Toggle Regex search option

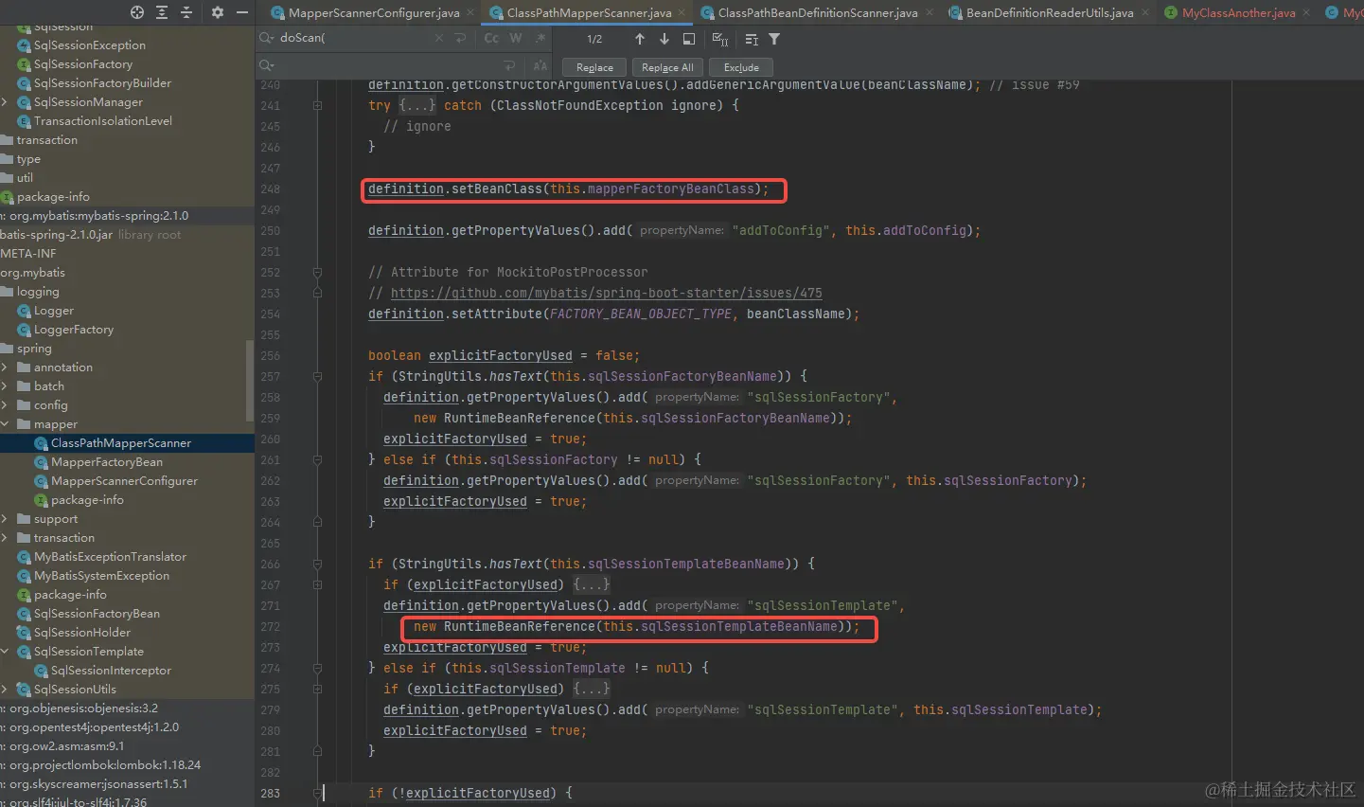pyautogui.click(x=540, y=38)
